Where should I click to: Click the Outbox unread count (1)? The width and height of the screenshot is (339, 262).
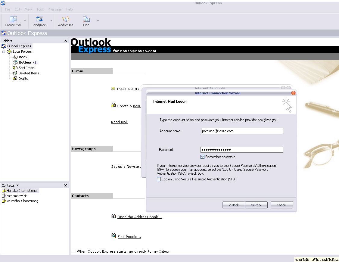click(35, 62)
